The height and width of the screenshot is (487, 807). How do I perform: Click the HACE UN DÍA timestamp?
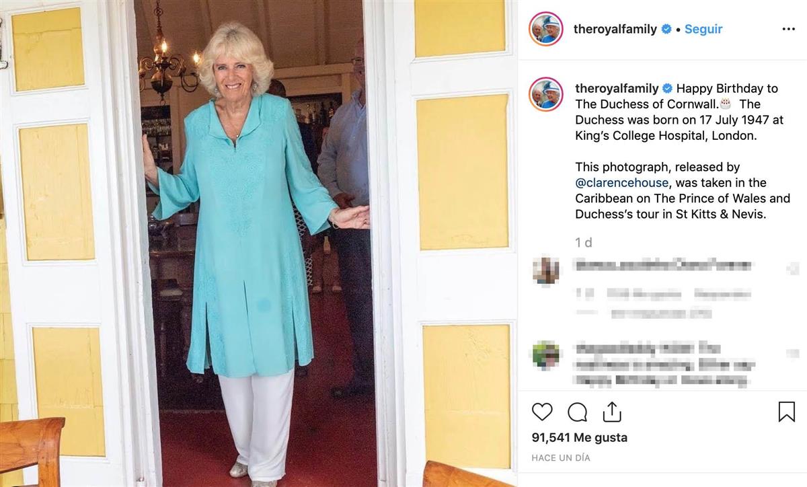click(561, 457)
